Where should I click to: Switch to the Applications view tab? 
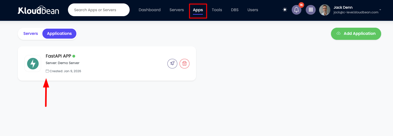coord(59,34)
